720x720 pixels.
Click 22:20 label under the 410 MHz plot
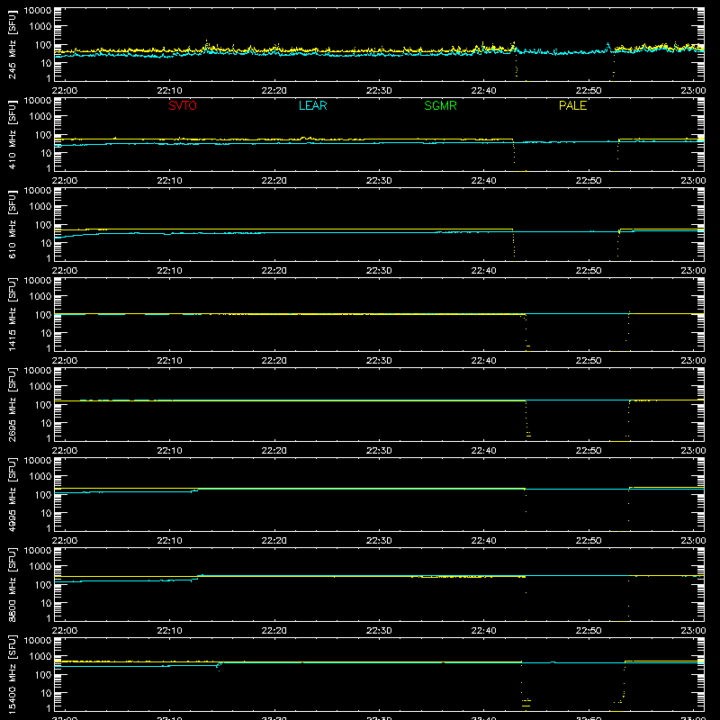tap(274, 181)
